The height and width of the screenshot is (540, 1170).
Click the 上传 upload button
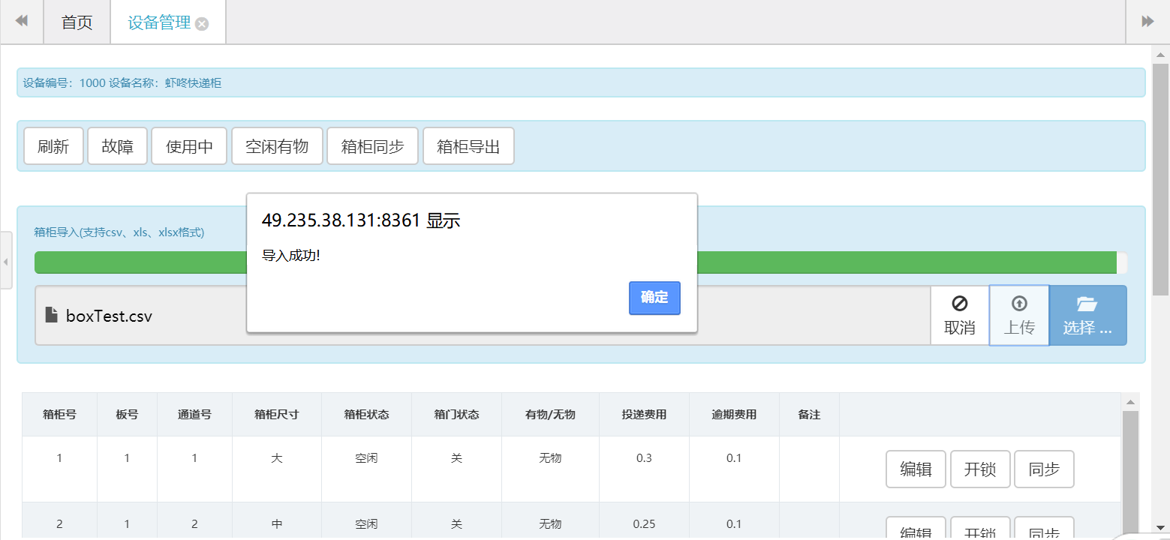[x=1019, y=315]
